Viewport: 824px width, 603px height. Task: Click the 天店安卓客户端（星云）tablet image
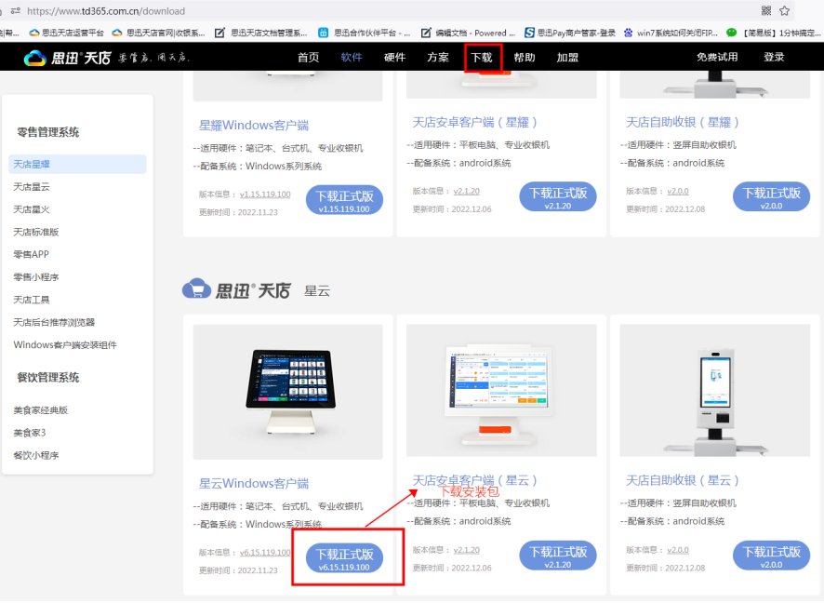coord(501,390)
